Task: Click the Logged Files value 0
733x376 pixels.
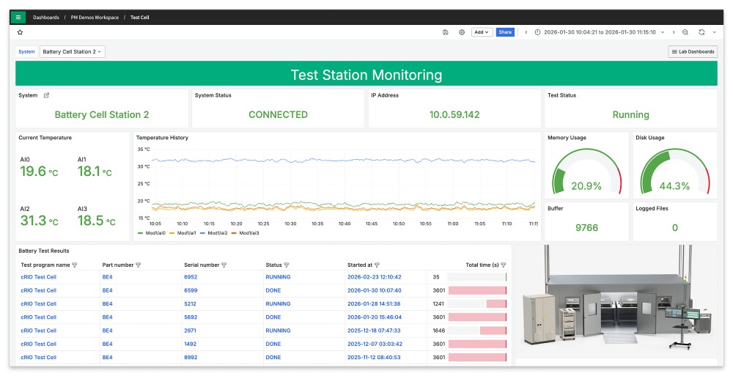Action: [x=674, y=228]
